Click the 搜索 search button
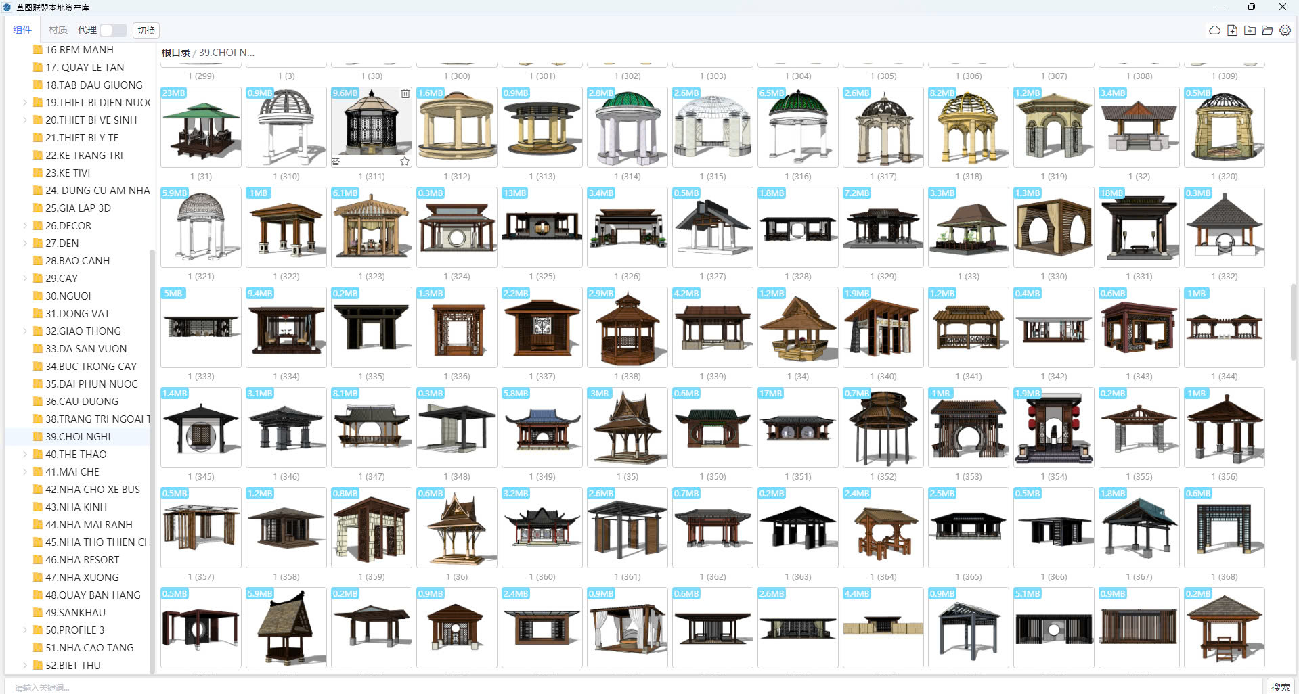 click(x=1280, y=687)
